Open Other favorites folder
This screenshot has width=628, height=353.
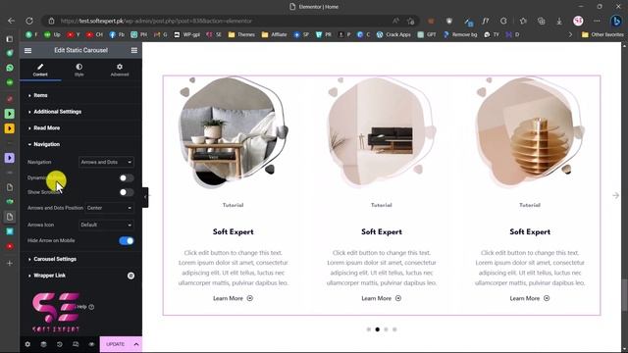[x=602, y=35]
